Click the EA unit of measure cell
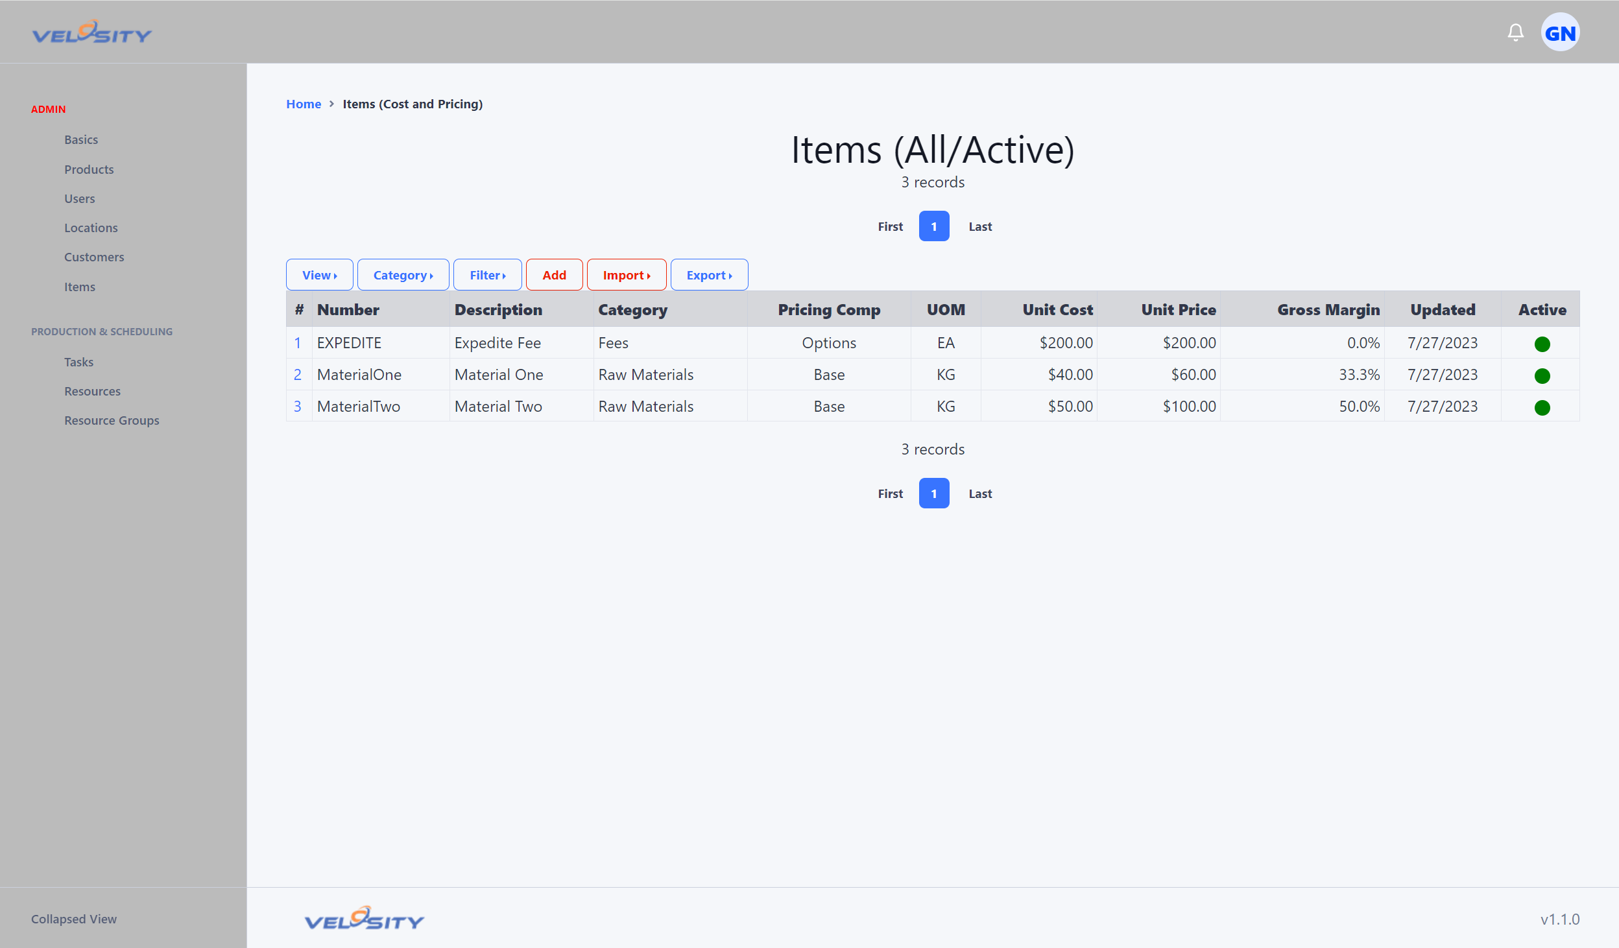The width and height of the screenshot is (1619, 948). click(946, 343)
